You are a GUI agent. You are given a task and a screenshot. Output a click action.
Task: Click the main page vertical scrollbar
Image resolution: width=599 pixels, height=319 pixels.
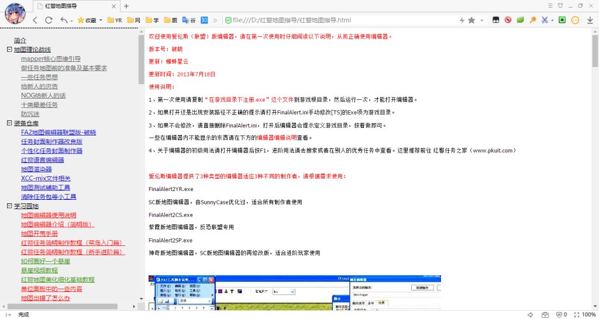(595, 51)
